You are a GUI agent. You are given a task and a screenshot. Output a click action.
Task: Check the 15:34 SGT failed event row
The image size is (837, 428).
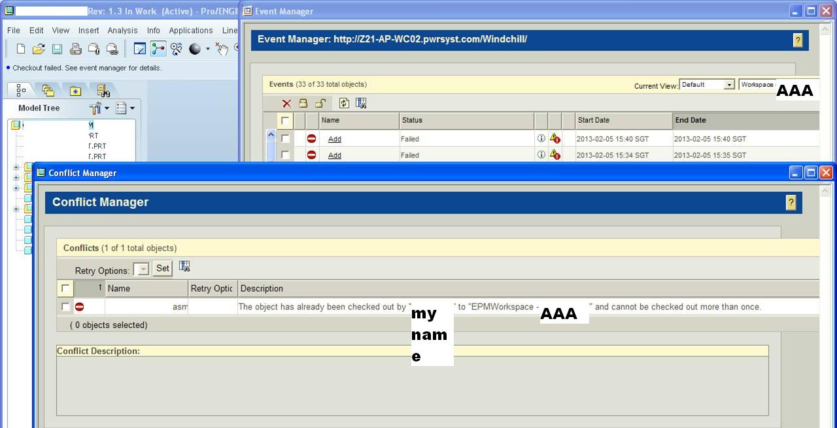pyautogui.click(x=285, y=155)
